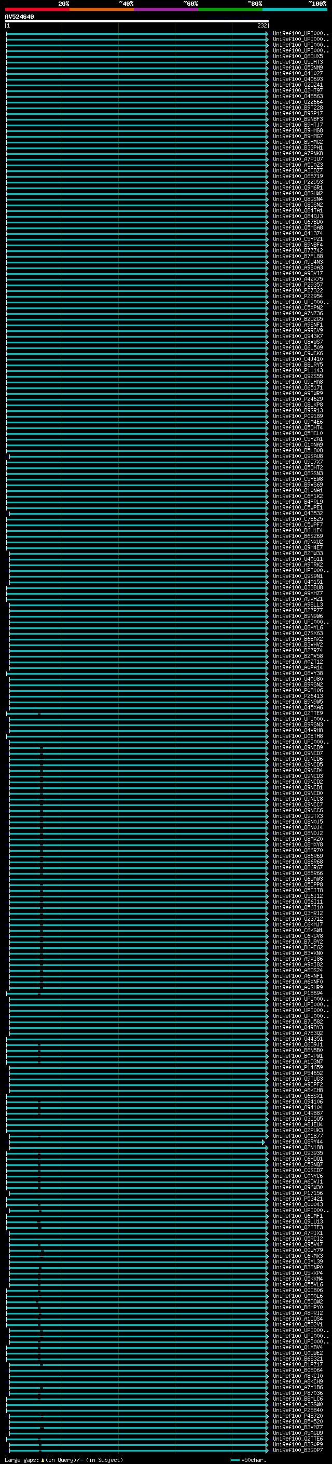The width and height of the screenshot is (332, 1464).
Task: Select the UniRef100_C6KMJ7 entry
Action: [x=297, y=924]
